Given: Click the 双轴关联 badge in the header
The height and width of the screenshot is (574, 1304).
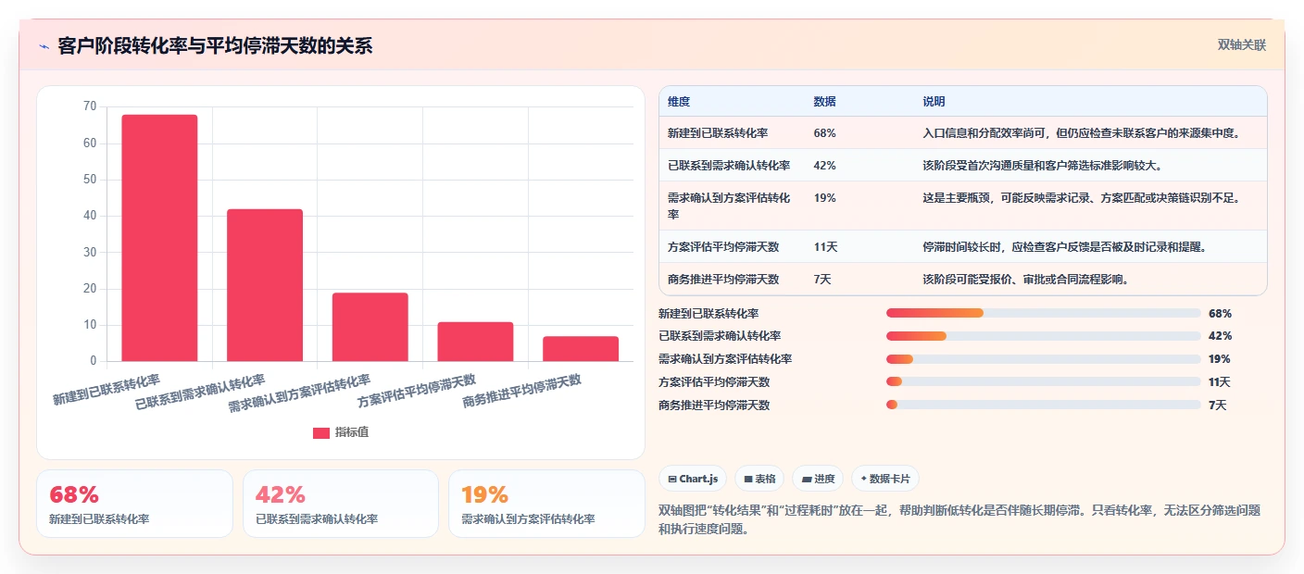Looking at the screenshot, I should [1241, 45].
